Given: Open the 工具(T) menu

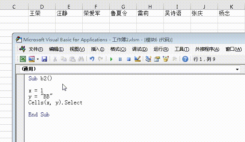Looking at the screenshot, I should 182,49.
